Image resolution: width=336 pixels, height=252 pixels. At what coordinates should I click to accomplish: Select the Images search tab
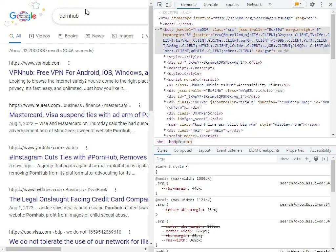[123, 36]
